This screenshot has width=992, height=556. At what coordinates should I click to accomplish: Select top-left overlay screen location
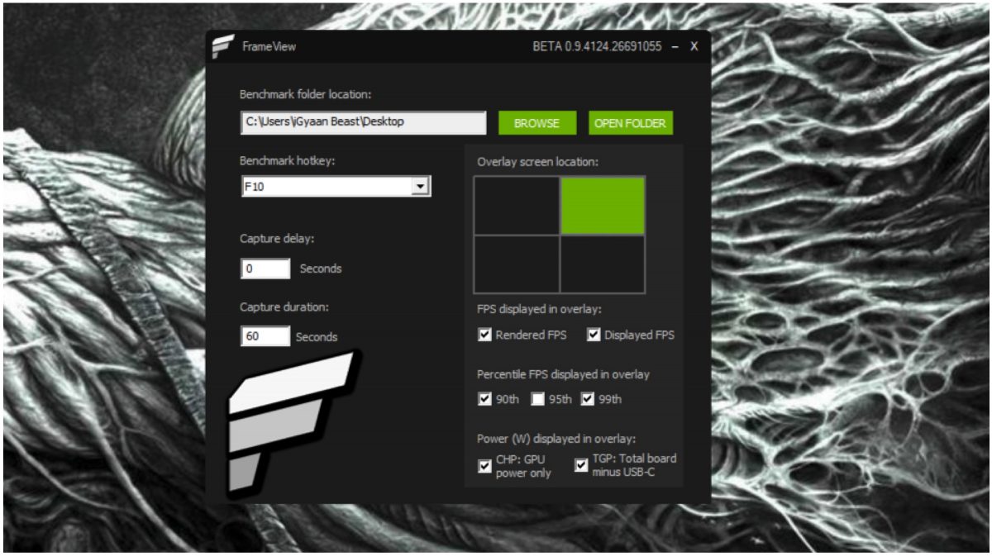517,206
